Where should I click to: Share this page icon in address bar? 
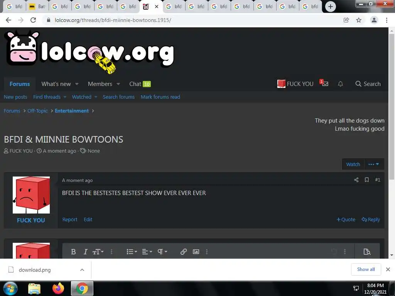(x=346, y=20)
